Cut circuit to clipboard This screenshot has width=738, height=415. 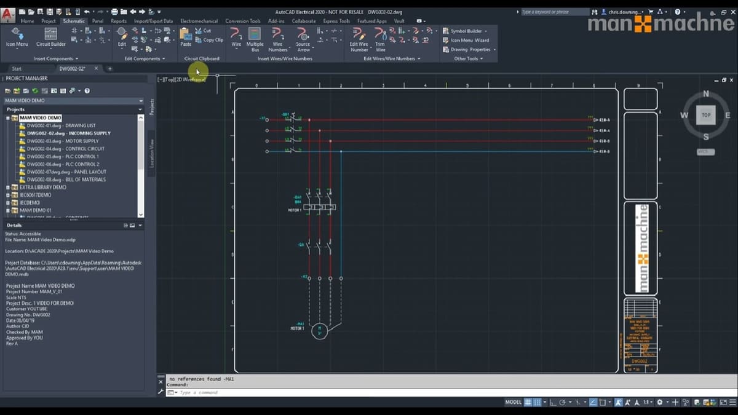(203, 31)
